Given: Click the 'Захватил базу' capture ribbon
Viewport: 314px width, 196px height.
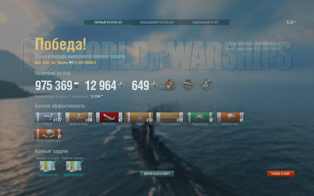Looking at the screenshot, I should [x=231, y=117].
